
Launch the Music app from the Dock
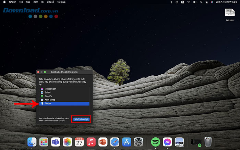click(x=91, y=142)
